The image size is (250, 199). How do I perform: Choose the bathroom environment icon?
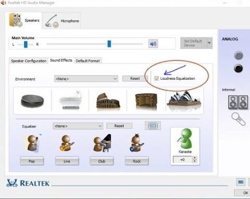tap(70, 100)
